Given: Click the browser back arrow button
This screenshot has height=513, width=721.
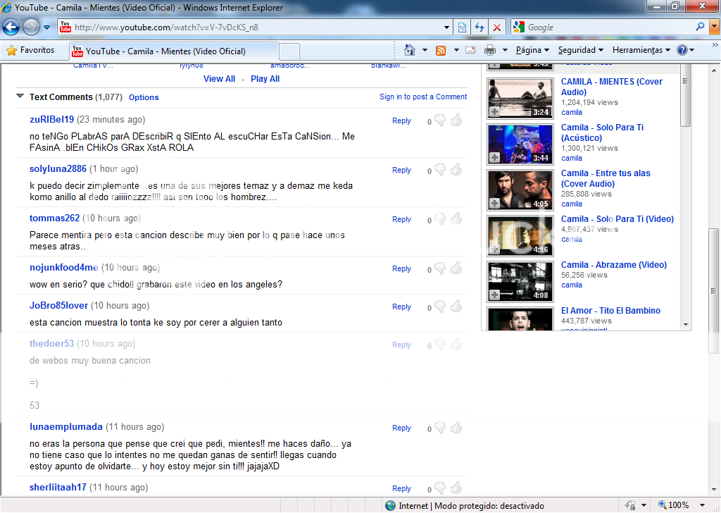Looking at the screenshot, I should (x=11, y=27).
